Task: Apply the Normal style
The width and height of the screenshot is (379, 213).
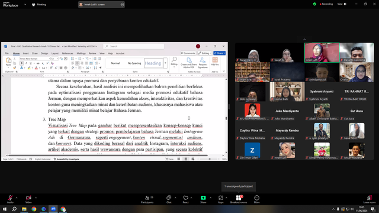Action: [115, 63]
